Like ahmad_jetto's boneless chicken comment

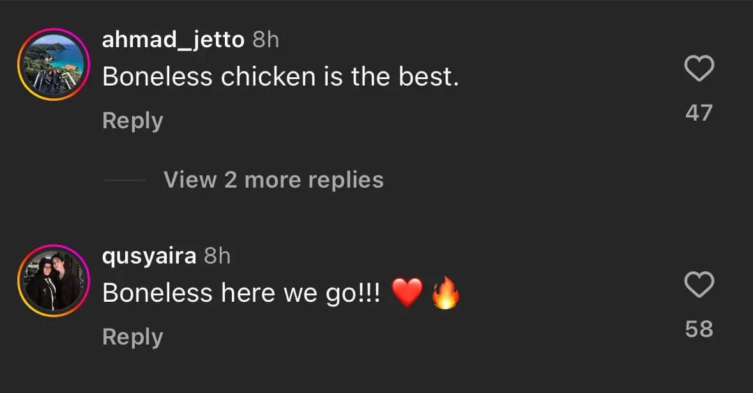(699, 68)
